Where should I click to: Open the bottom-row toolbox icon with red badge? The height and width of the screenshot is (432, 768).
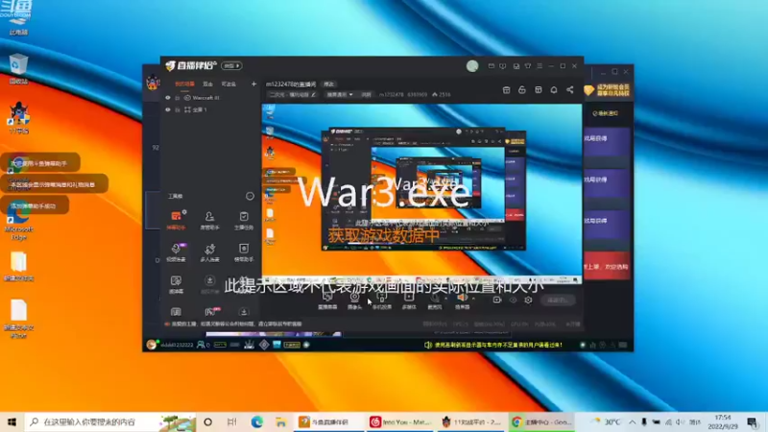[x=212, y=311]
